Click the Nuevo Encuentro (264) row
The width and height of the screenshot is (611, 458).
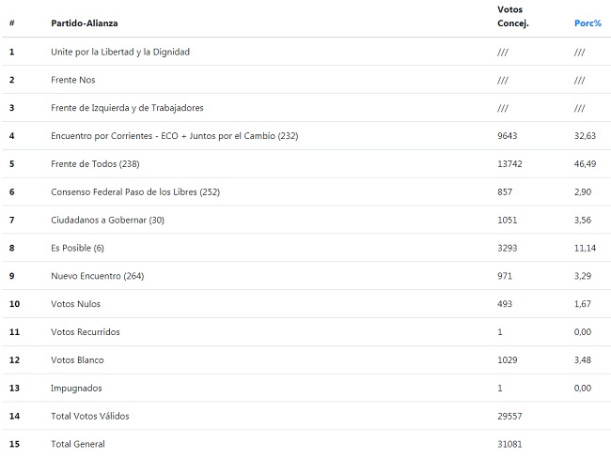pos(306,276)
